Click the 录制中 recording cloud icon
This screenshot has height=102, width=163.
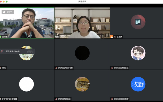(4, 12)
